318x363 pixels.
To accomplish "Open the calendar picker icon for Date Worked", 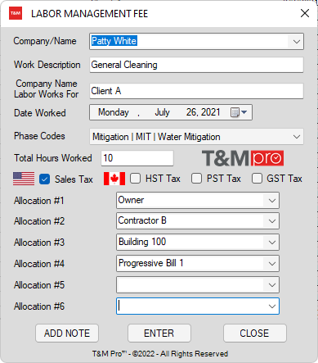I will [x=239, y=112].
